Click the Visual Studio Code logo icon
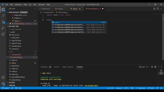 click(x=2, y=5)
